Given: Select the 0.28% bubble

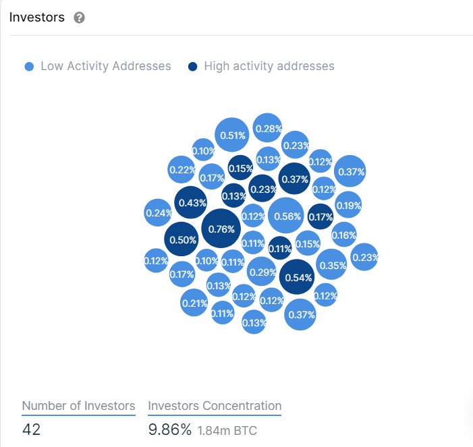Looking at the screenshot, I should pos(268,128).
